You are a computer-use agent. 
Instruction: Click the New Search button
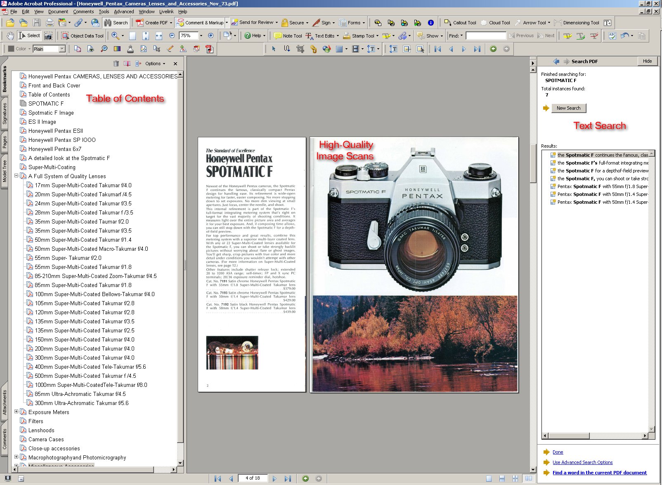[569, 108]
